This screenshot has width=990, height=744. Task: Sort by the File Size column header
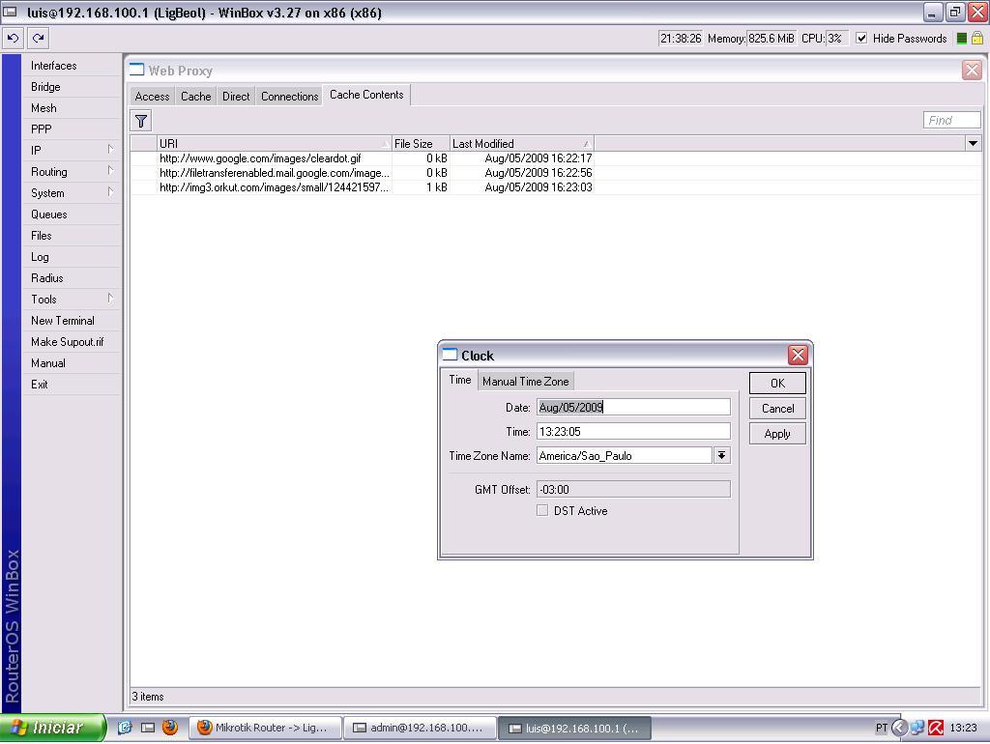[x=421, y=144]
